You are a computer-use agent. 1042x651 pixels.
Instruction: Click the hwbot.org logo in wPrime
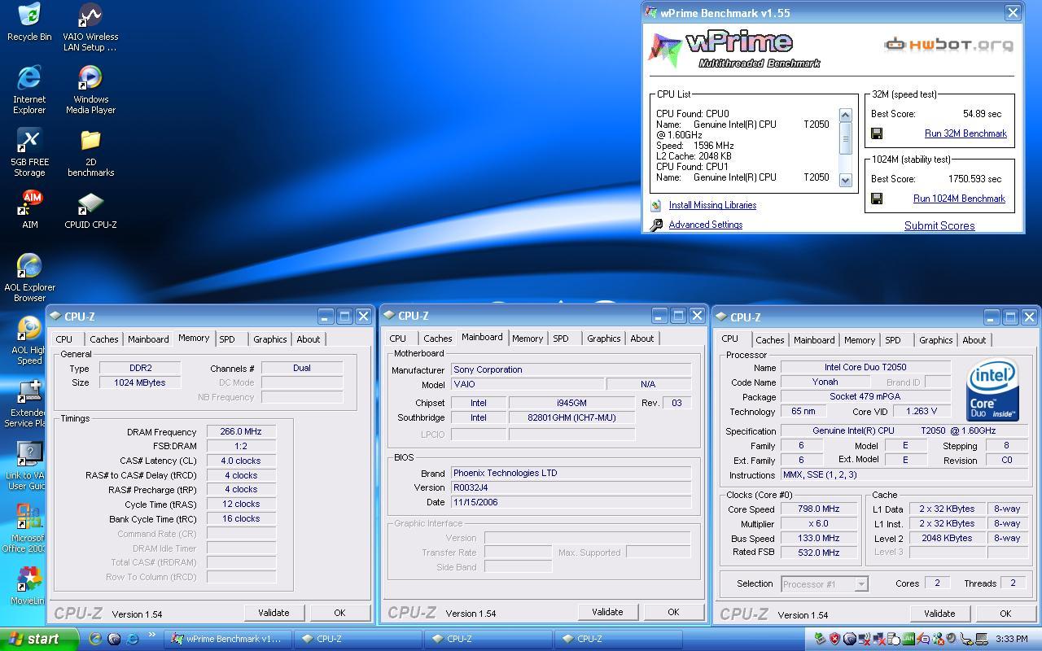click(948, 45)
